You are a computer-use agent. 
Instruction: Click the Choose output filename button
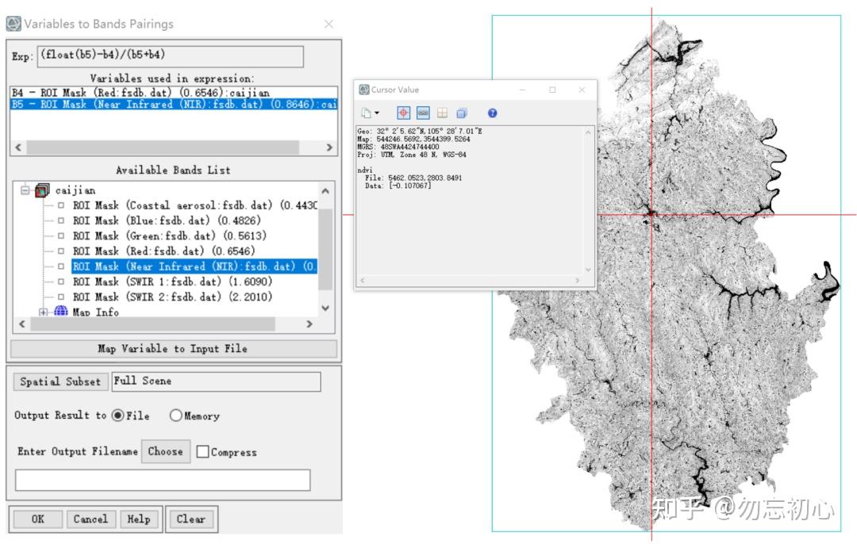pos(166,452)
